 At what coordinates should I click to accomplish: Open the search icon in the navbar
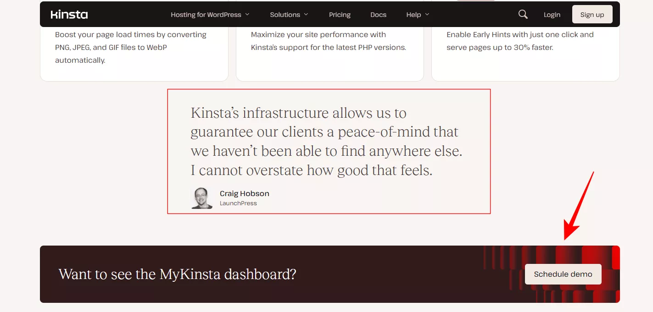(x=522, y=14)
